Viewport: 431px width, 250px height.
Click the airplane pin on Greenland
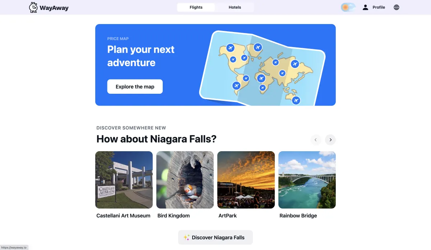coord(258,47)
